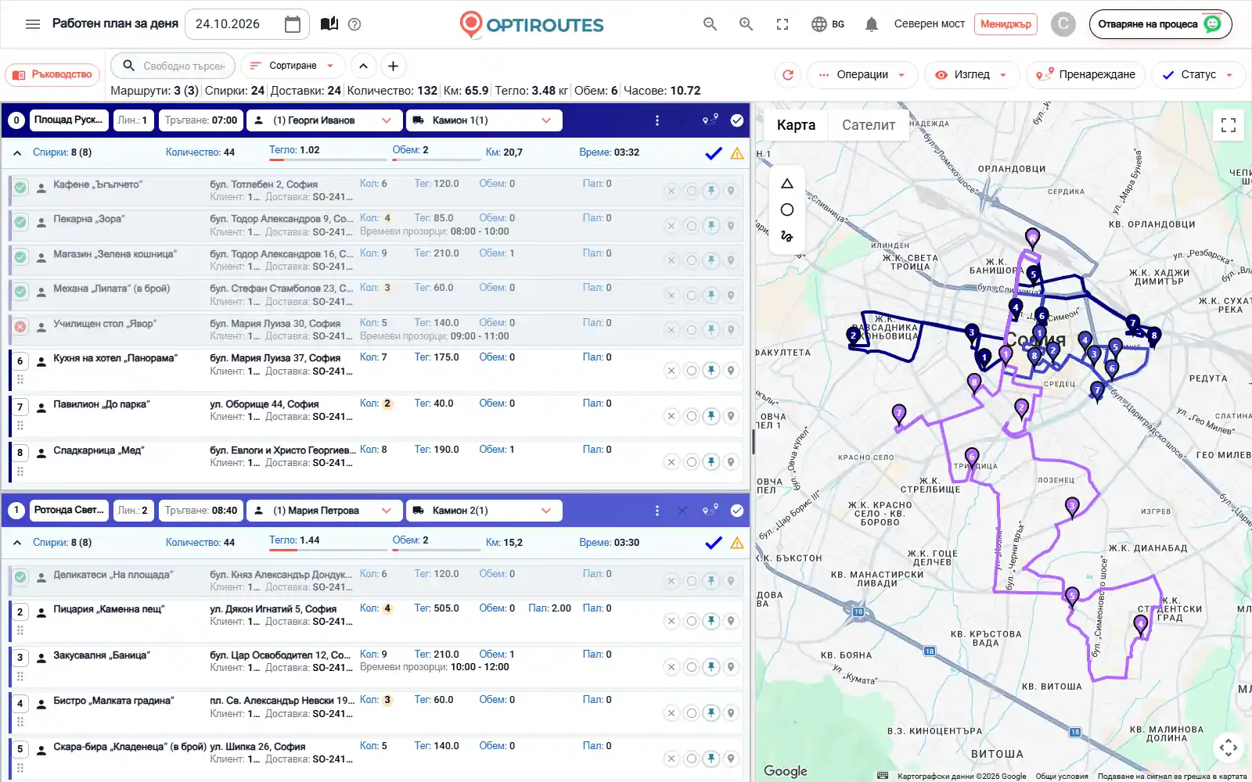Select circle radio on Павилион „До парка“ row
Image resolution: width=1252 pixels, height=782 pixels.
692,416
